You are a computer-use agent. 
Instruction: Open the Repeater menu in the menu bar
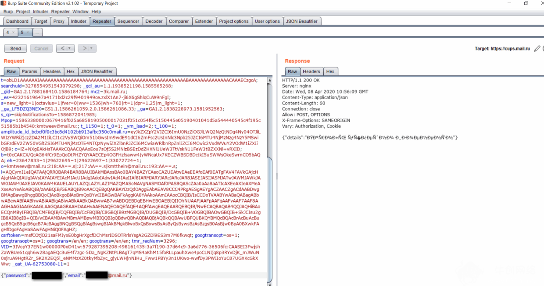coord(61,12)
